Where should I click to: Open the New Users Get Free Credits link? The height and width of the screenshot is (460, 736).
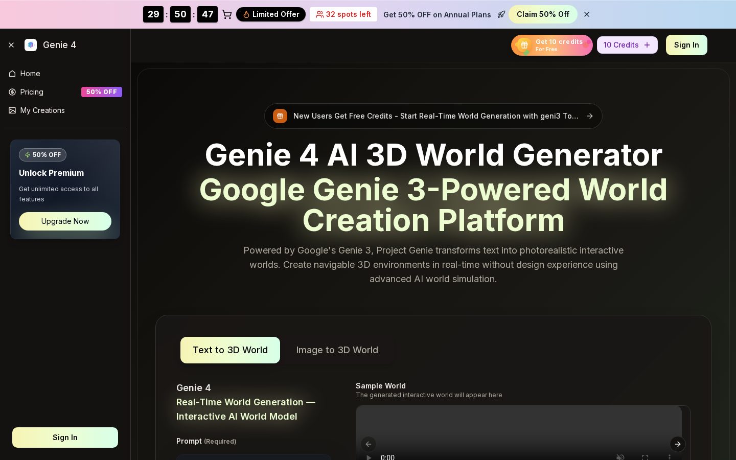coord(433,116)
